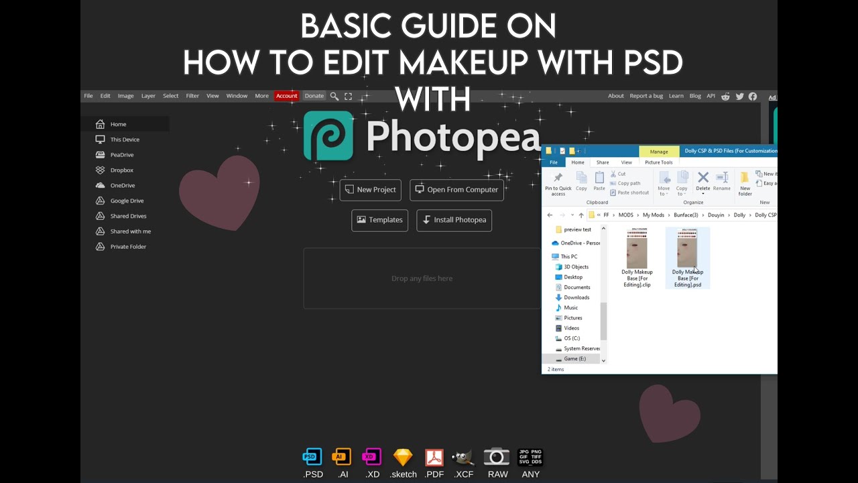Click the ANY formats icon
858x483 pixels.
(x=530, y=457)
